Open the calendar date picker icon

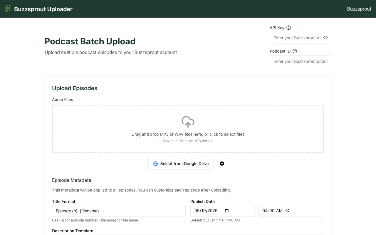(226, 211)
